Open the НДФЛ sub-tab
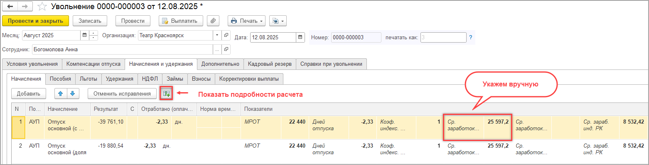 tap(150, 78)
